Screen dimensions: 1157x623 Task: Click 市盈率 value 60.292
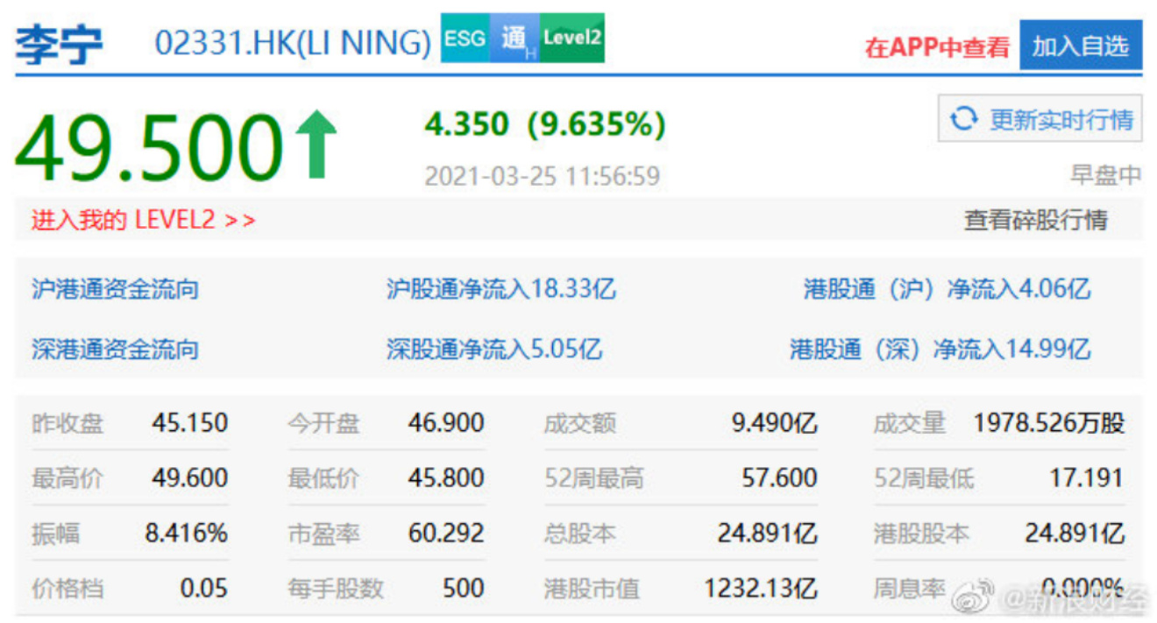click(445, 532)
